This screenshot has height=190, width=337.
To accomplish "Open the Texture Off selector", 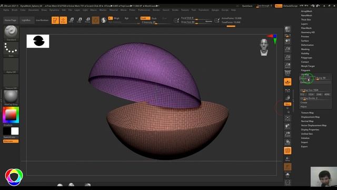I will [x=11, y=82].
